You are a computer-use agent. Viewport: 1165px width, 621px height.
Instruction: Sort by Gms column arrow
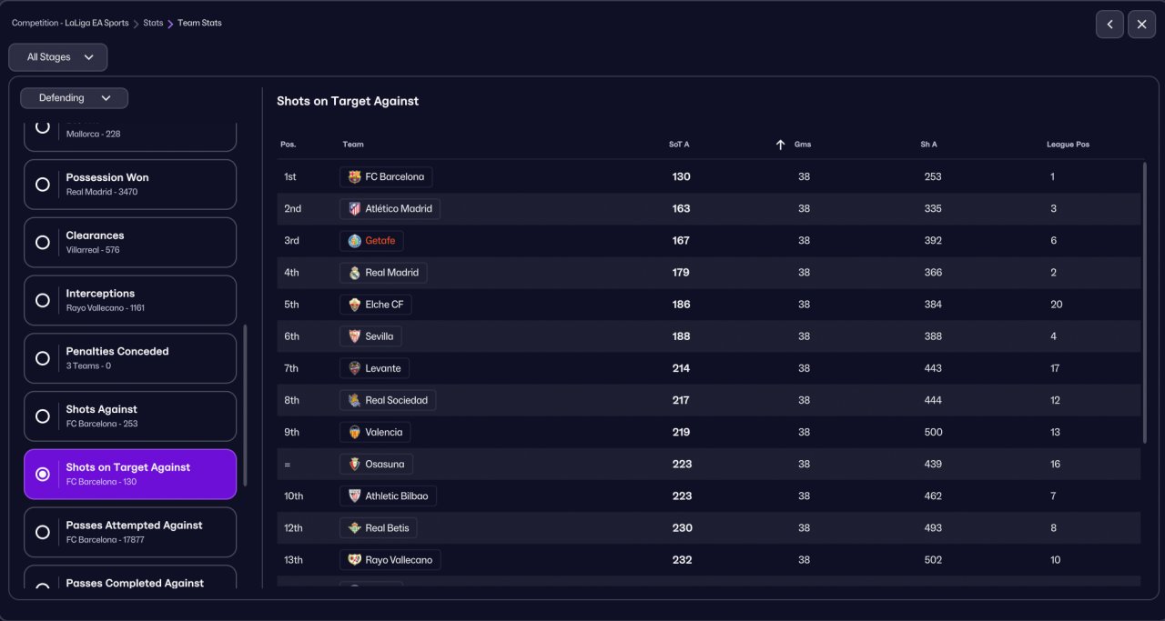tap(780, 145)
